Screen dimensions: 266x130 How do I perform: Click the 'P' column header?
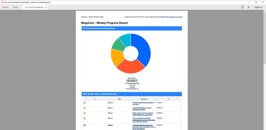point(168,99)
